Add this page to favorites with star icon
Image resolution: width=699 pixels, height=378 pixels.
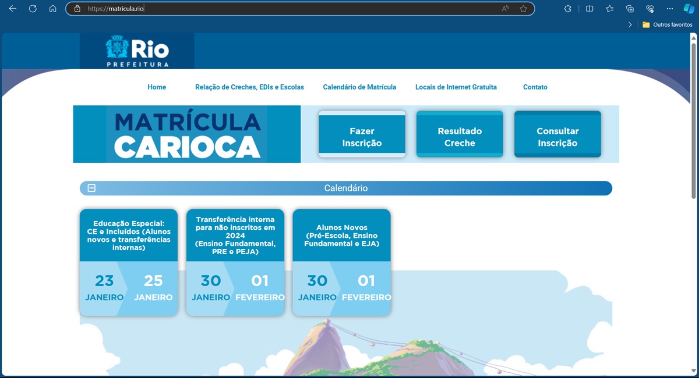pos(523,9)
